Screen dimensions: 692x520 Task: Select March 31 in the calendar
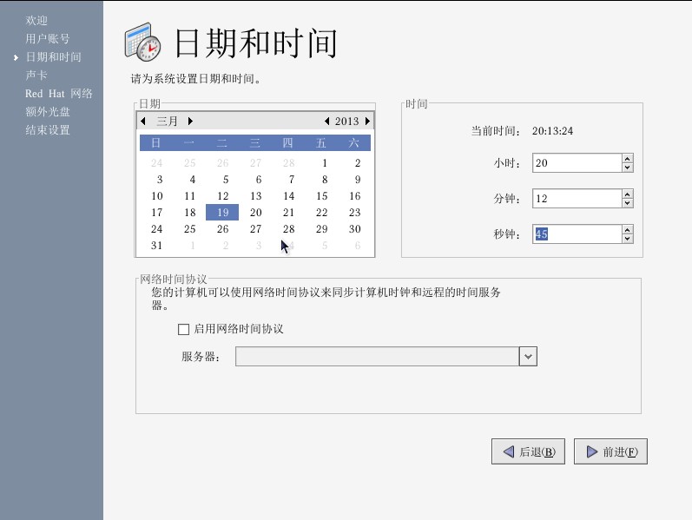[156, 246]
